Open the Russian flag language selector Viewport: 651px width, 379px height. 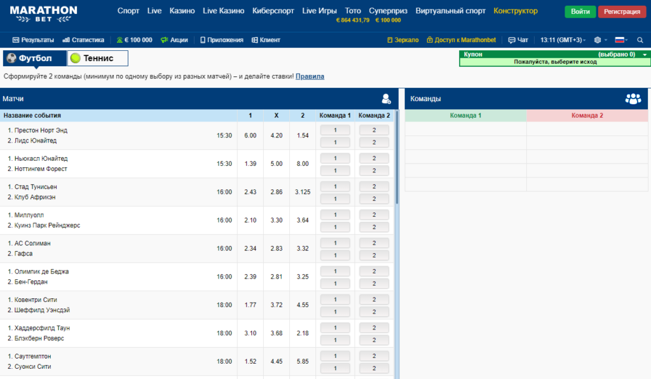pos(620,40)
